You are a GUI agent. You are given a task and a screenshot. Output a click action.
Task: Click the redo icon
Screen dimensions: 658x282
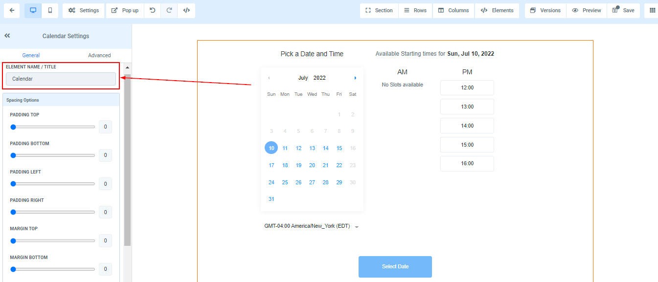point(169,10)
